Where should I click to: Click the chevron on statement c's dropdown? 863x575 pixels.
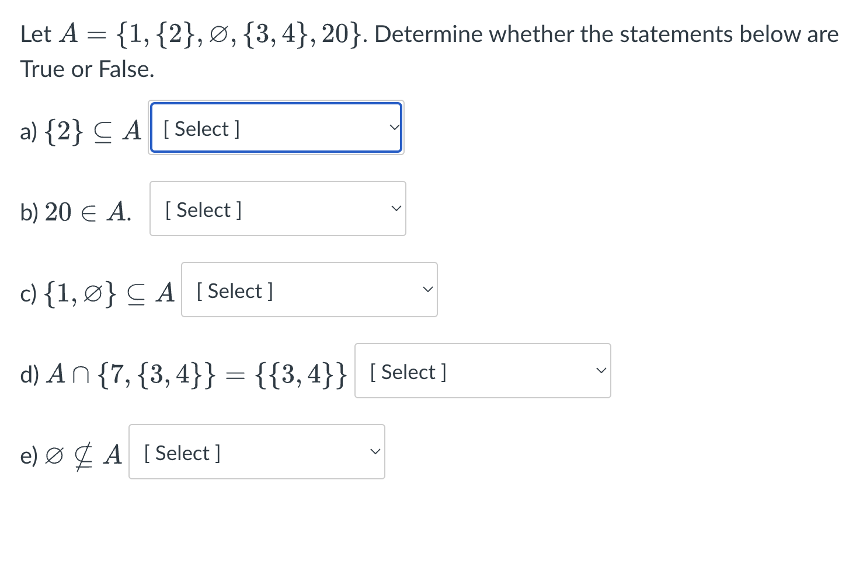[427, 290]
